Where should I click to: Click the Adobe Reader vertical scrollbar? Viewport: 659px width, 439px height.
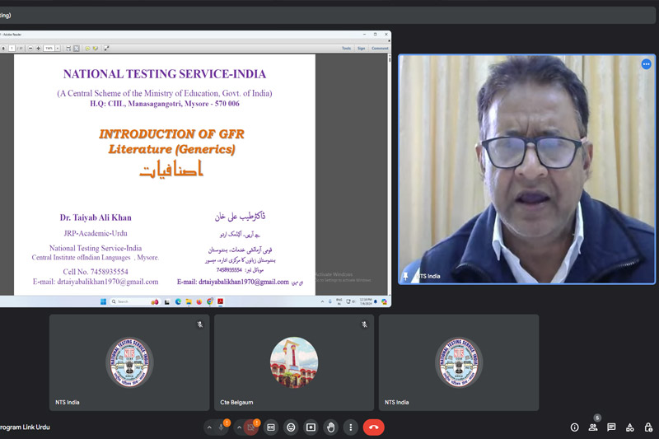[390, 175]
